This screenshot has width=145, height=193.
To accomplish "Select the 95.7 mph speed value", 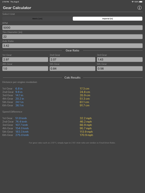I will (x=86, y=128).
